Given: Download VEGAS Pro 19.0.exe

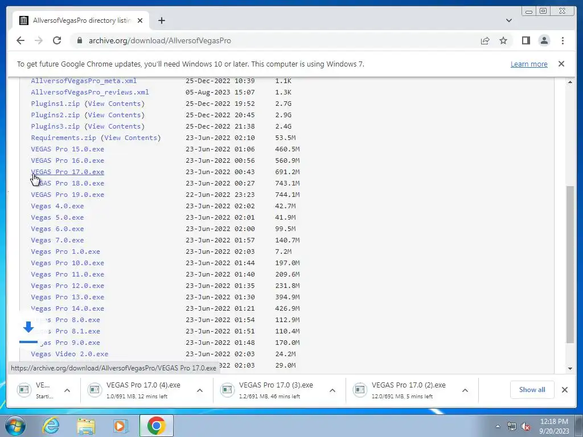Looking at the screenshot, I should tap(67, 195).
